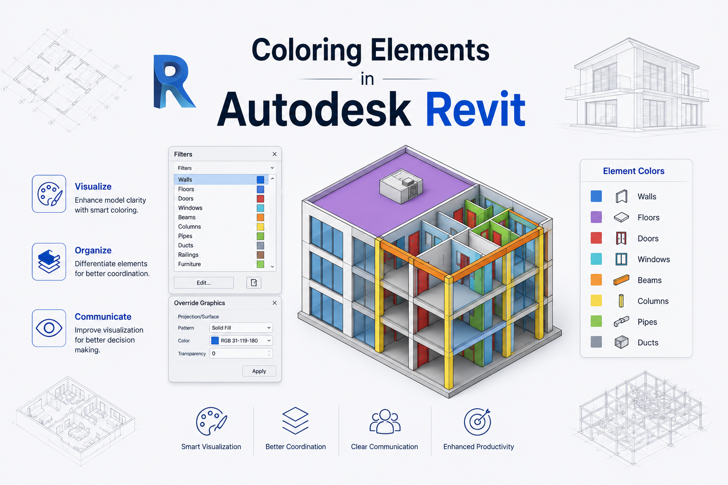Close the Filters panel

pos(274,154)
